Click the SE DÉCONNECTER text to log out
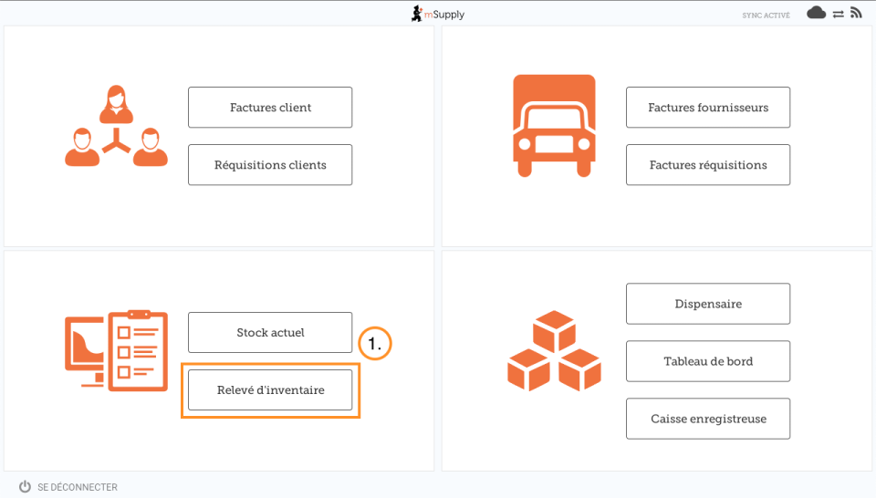Image resolution: width=876 pixels, height=498 pixels. click(x=78, y=487)
